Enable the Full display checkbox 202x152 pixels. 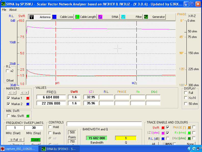186,93
